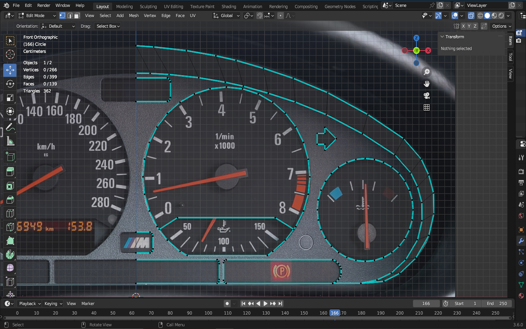Switch to the Modeling workspace tab
Viewport: 526px width, 329px height.
tap(125, 6)
